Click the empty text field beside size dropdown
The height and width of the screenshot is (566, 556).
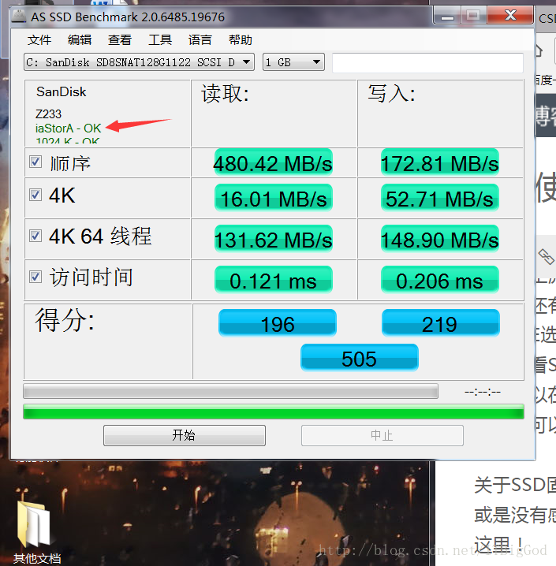click(427, 62)
